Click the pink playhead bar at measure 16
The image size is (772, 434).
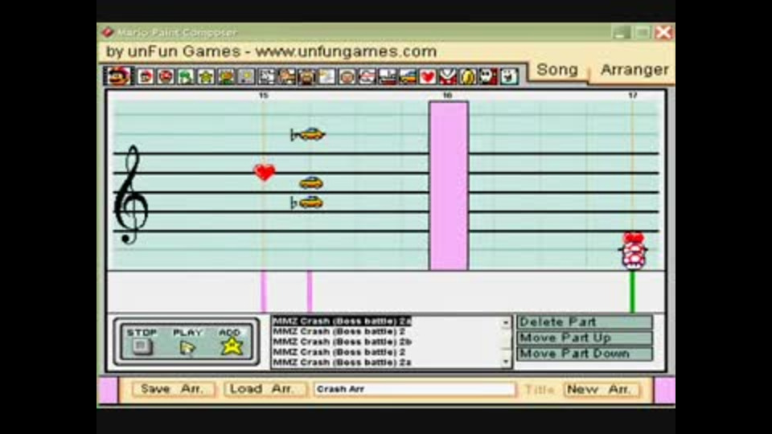coord(449,186)
